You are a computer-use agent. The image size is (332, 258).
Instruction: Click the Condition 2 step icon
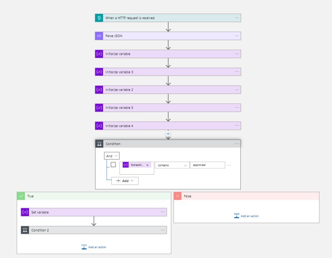tap(25, 230)
